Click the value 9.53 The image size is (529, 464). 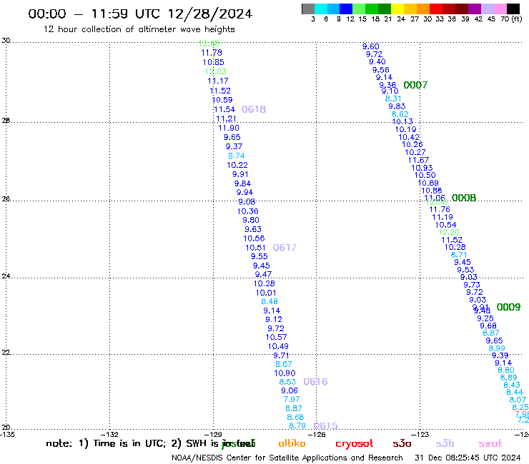465,270
